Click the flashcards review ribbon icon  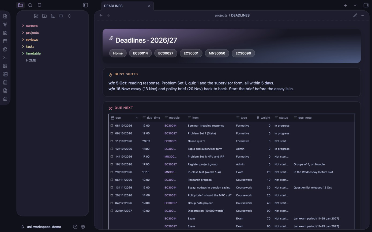[5, 74]
